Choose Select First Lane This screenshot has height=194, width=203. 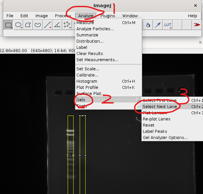coord(172,100)
